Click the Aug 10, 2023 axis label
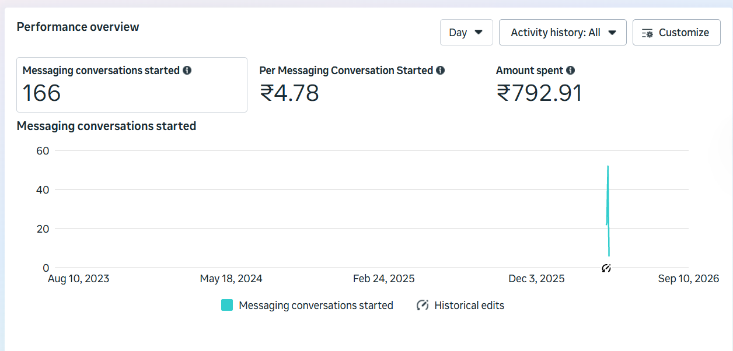This screenshot has height=351, width=733. (78, 279)
